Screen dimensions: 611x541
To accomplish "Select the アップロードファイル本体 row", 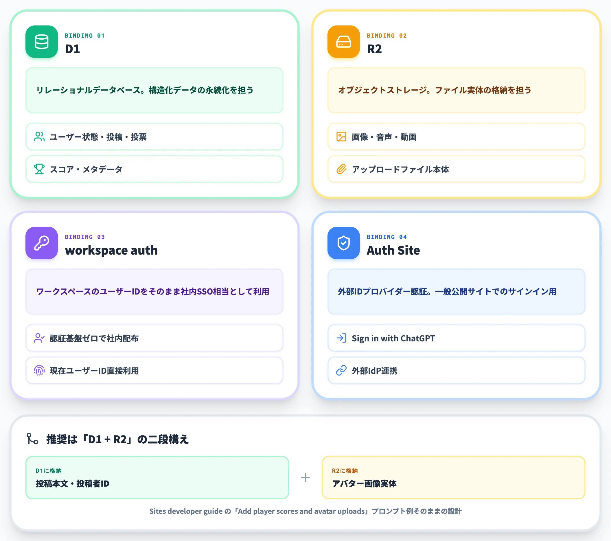I will pyautogui.click(x=456, y=169).
